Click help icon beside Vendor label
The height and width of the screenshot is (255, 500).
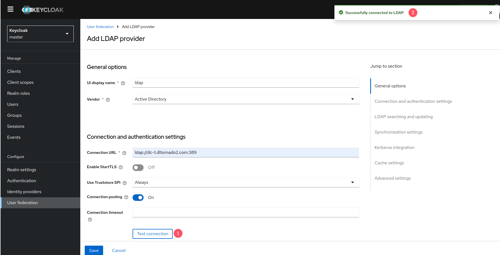click(108, 100)
